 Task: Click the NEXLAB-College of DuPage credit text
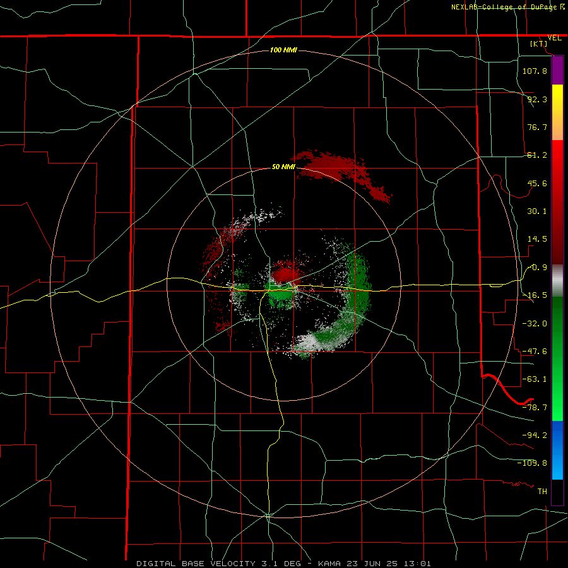click(504, 7)
